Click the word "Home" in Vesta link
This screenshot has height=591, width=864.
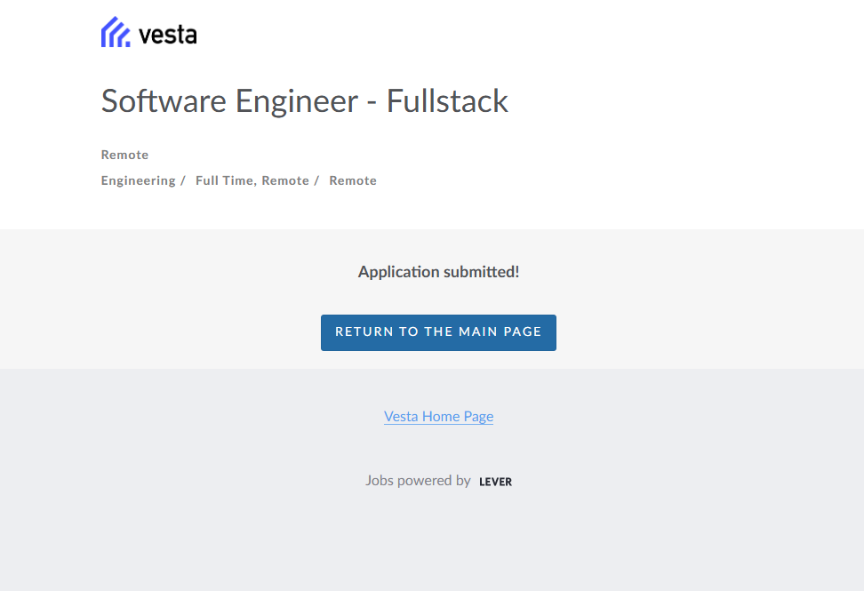[x=440, y=416]
